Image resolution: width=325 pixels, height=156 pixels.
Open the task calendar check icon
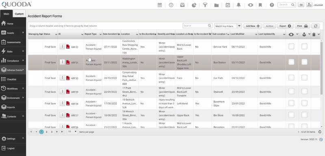click(228, 5)
